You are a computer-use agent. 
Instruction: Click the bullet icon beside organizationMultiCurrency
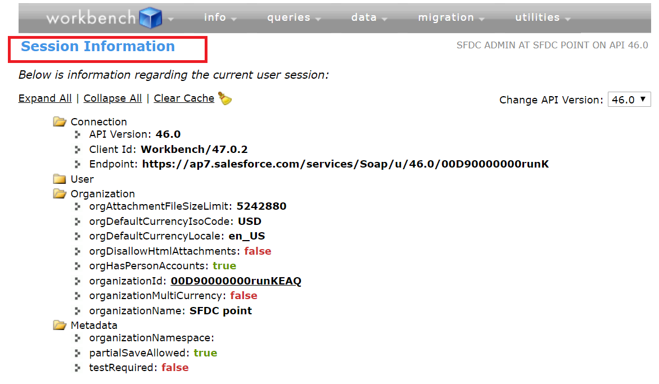[x=78, y=296]
